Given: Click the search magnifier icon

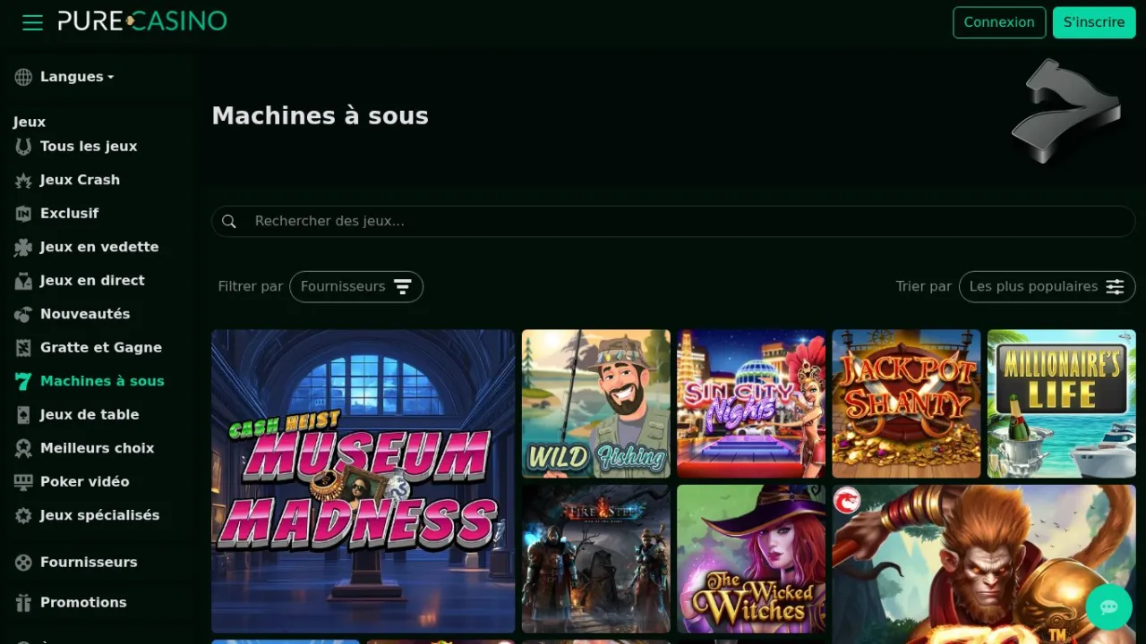Looking at the screenshot, I should [x=229, y=221].
